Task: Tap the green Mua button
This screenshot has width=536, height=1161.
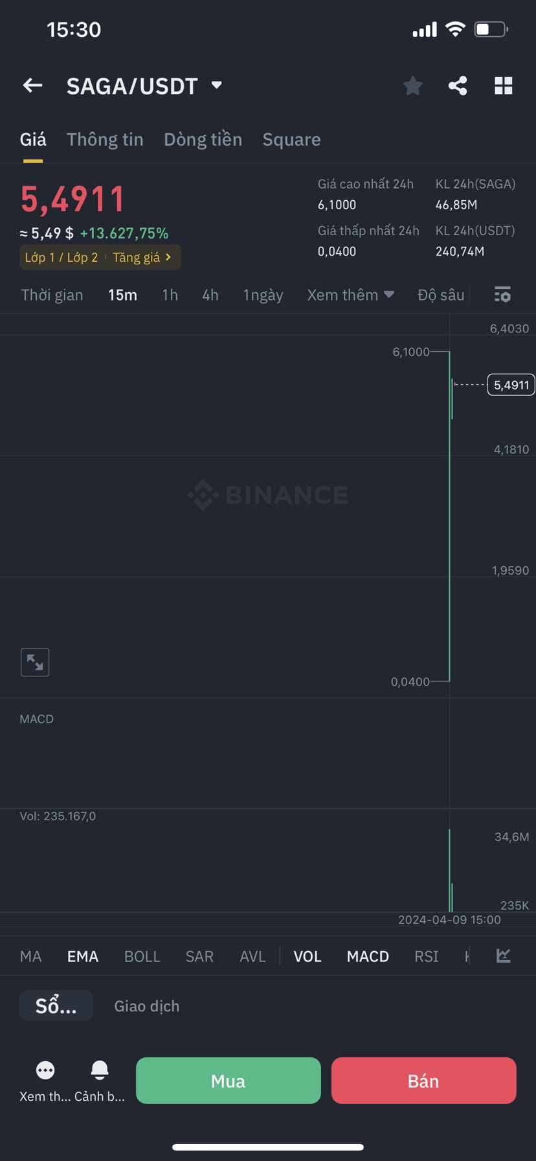Action: 229,1081
